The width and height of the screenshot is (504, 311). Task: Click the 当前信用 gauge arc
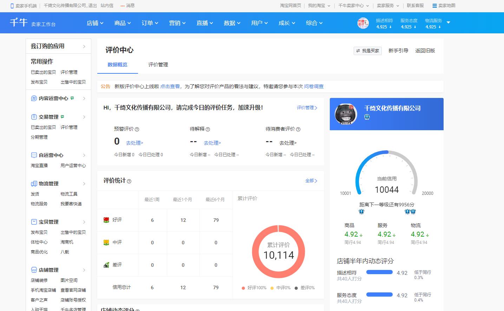coord(386,172)
